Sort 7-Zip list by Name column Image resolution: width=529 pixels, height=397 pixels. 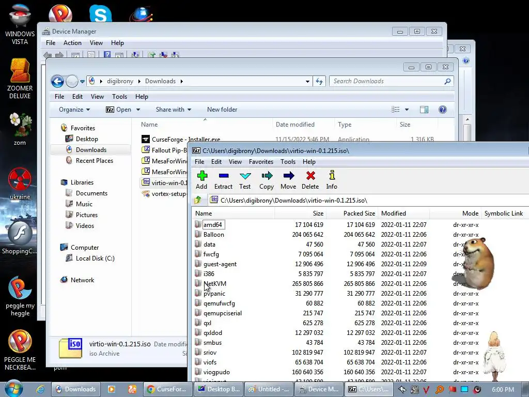(x=234, y=213)
